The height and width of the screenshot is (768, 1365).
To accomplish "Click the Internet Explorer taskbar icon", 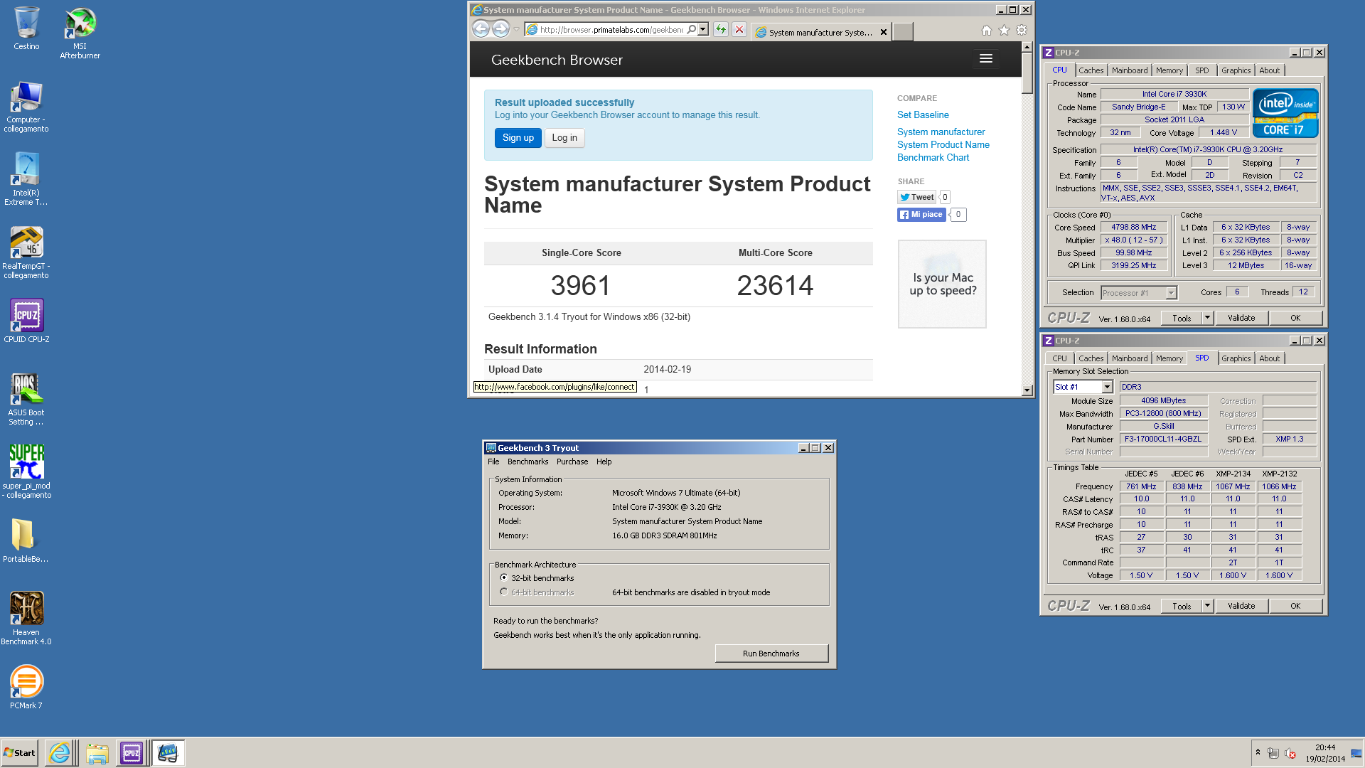I will point(60,752).
